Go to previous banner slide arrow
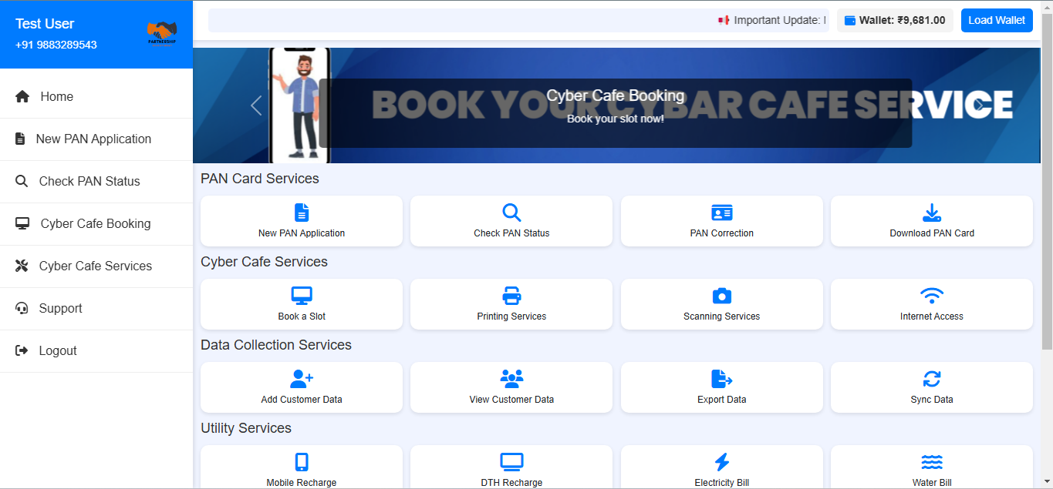This screenshot has width=1053, height=489. tap(256, 106)
